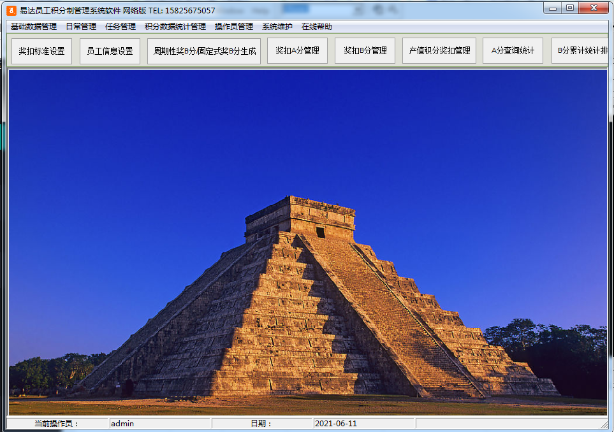Open 奖扣A分管理
Viewport: 614px width, 432px height.
pos(297,50)
